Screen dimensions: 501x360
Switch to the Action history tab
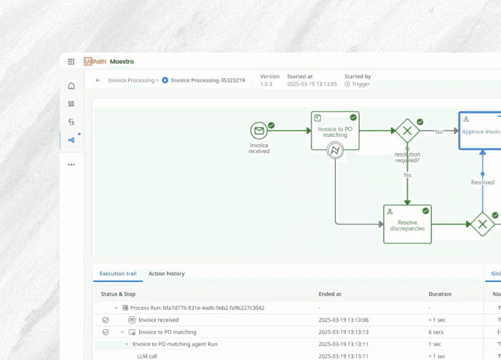point(167,274)
